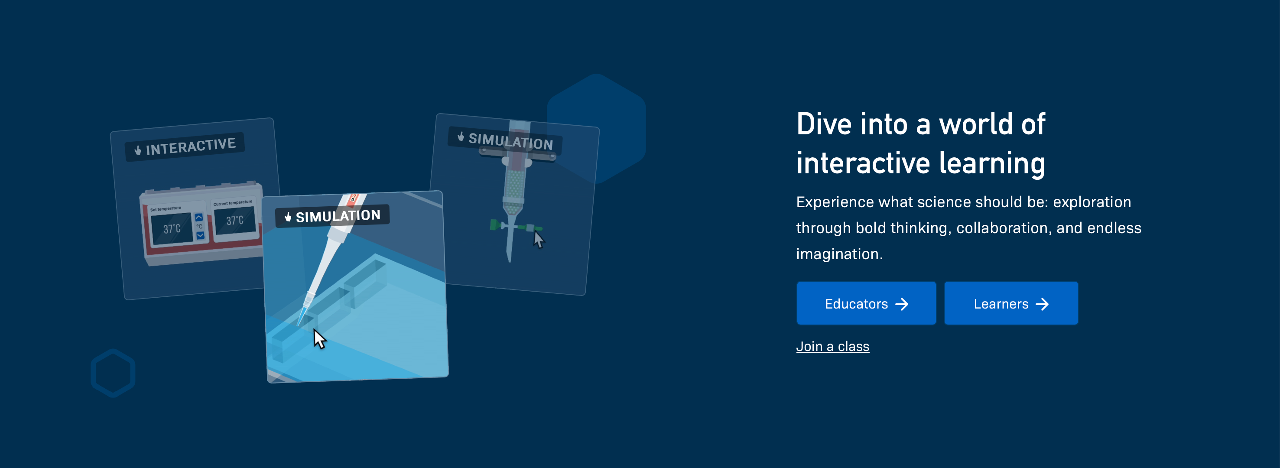Click the arrow icon on Educators button
Viewport: 1280px width, 468px height.
pos(902,304)
